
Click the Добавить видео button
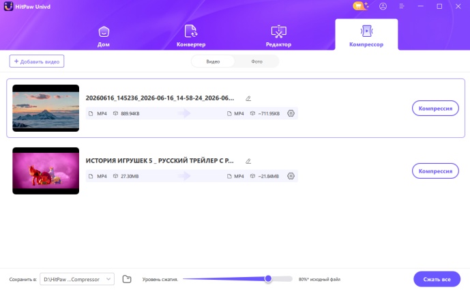[x=37, y=61]
